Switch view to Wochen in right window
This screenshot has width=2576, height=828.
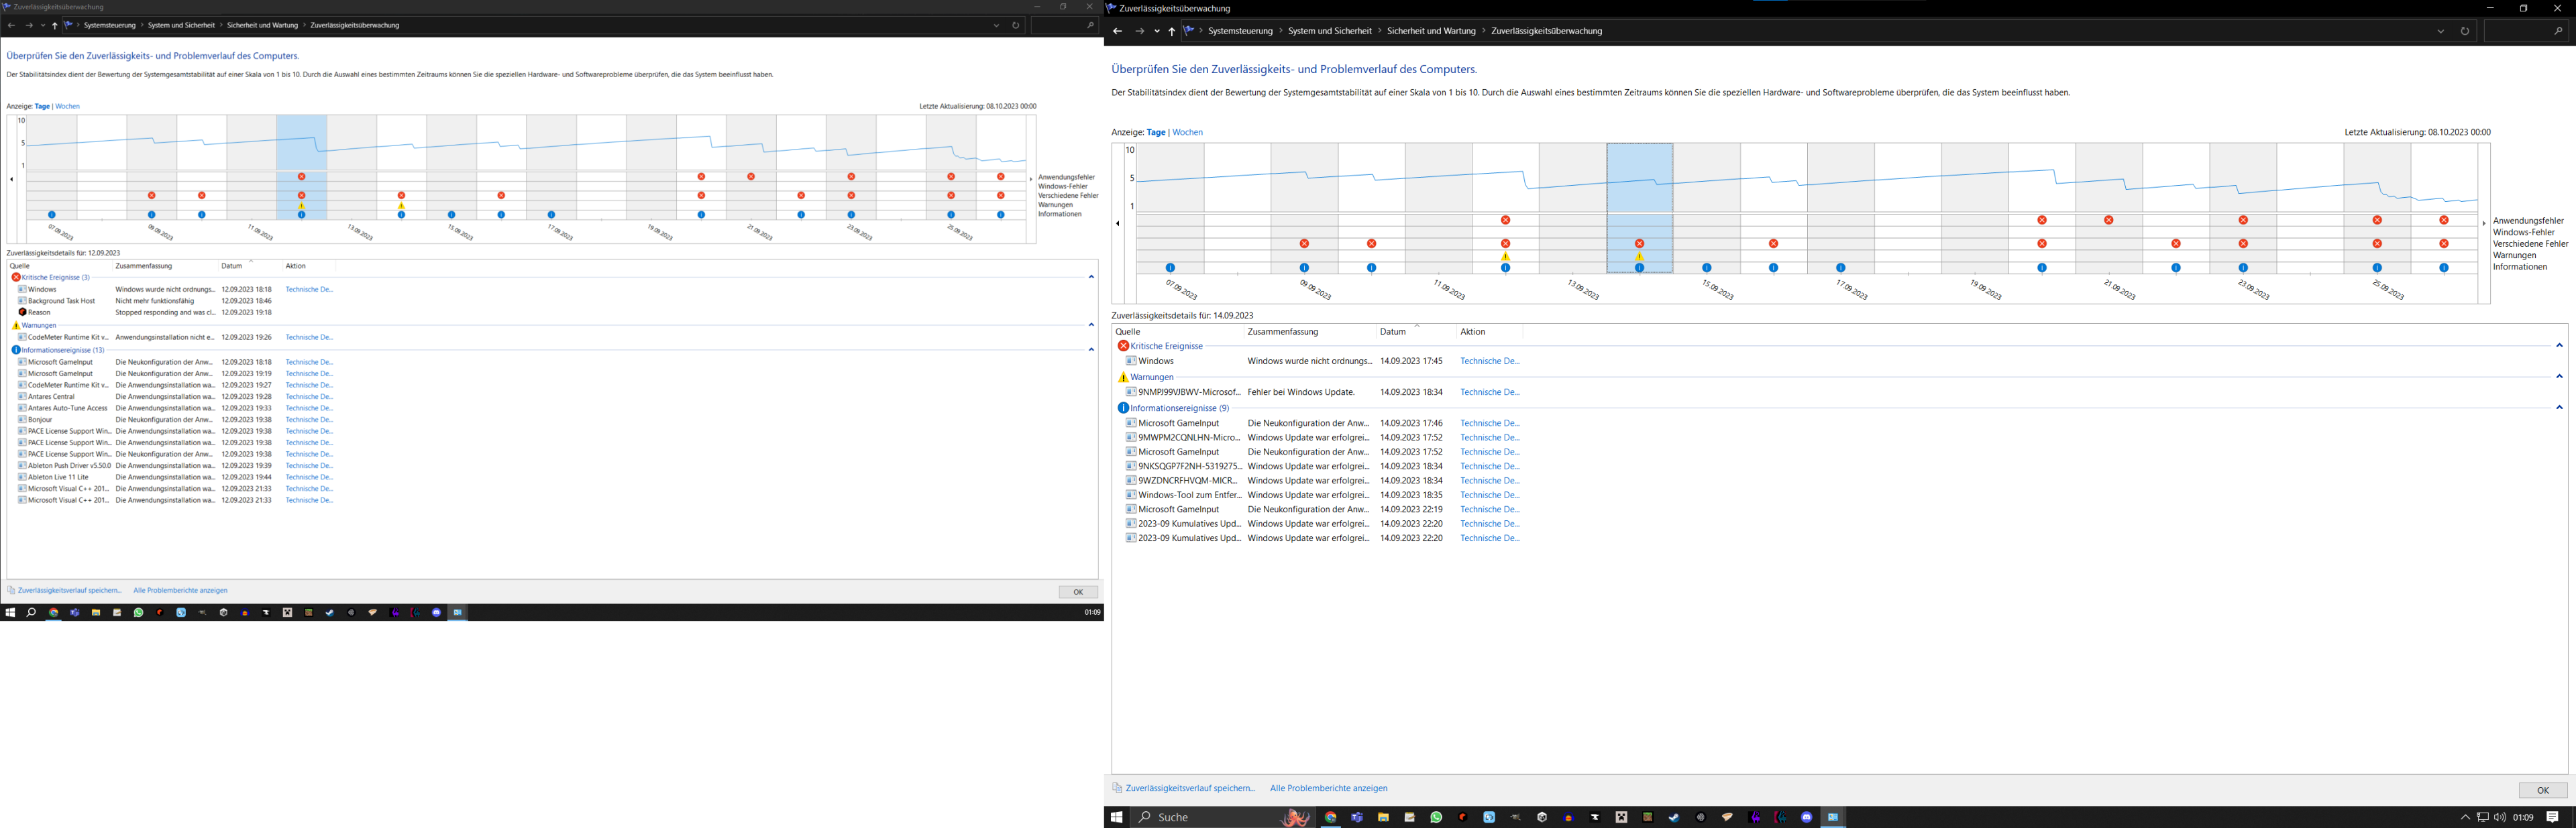pos(1187,132)
